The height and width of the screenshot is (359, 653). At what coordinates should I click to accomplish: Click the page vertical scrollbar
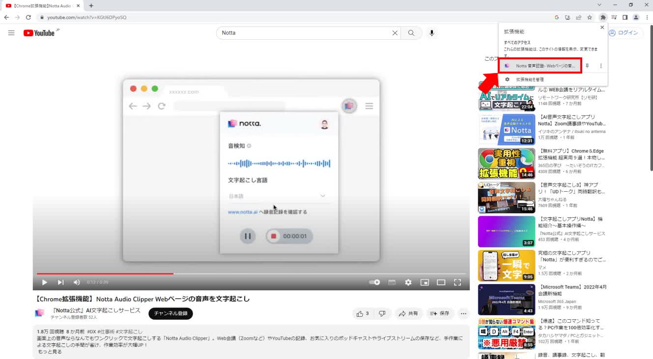pyautogui.click(x=651, y=98)
